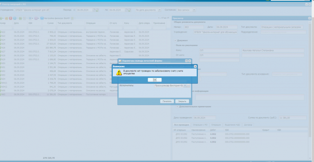Click the refresh icon after filter settings
314x162 pixels.
pyautogui.click(x=72, y=18)
